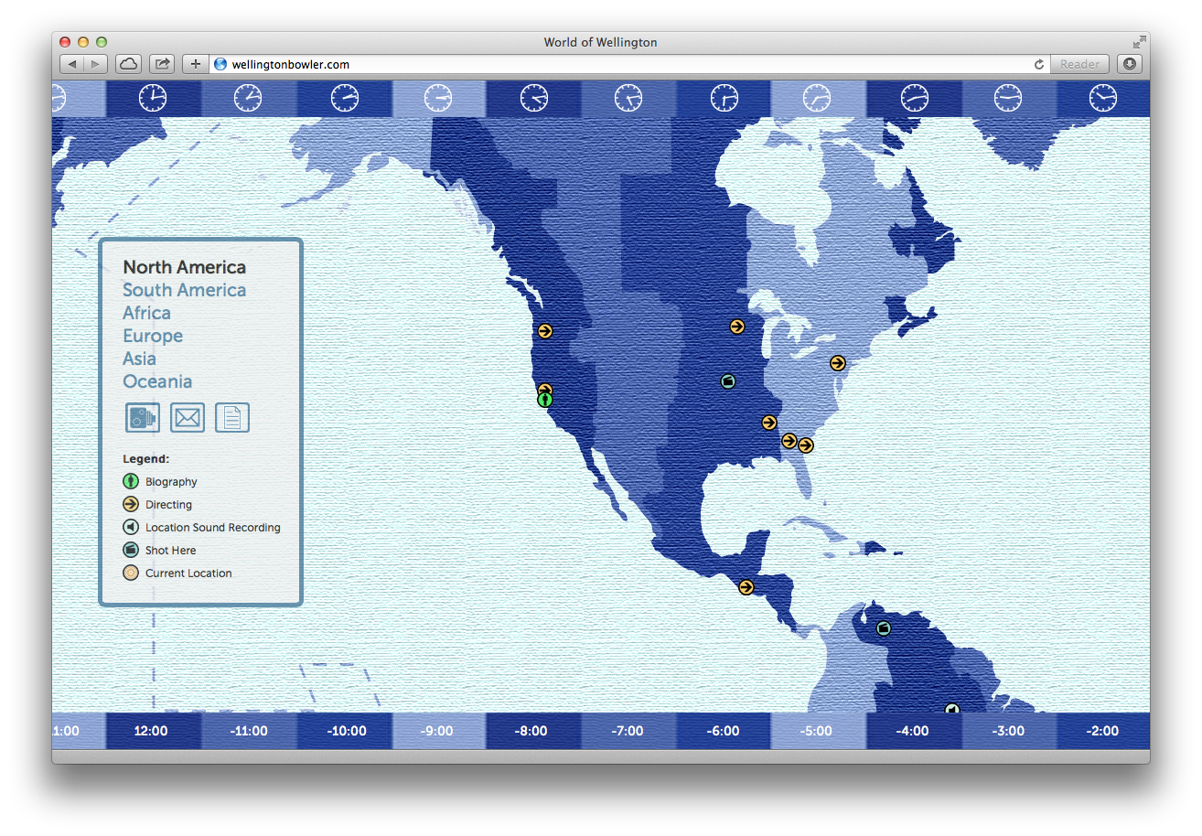Click the Directing marker in the Pacific Northwest
The height and width of the screenshot is (836, 1202).
tap(545, 331)
